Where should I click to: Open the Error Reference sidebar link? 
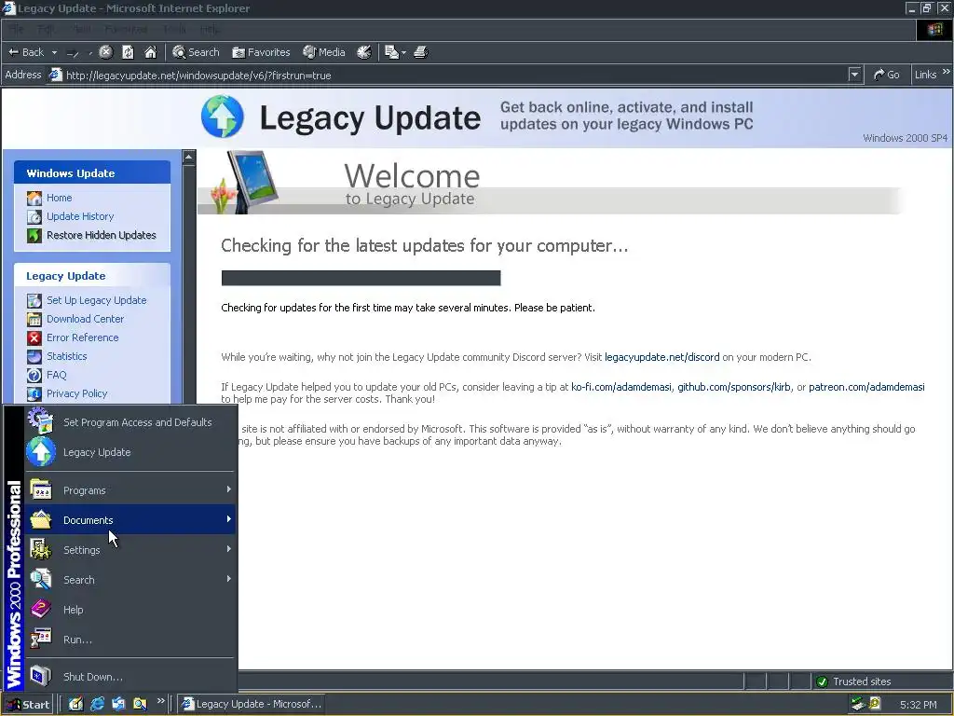(x=82, y=337)
